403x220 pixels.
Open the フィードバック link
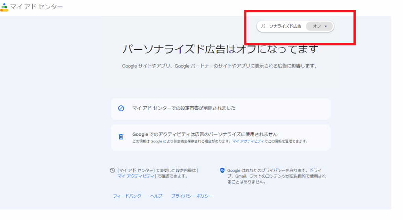click(x=127, y=196)
